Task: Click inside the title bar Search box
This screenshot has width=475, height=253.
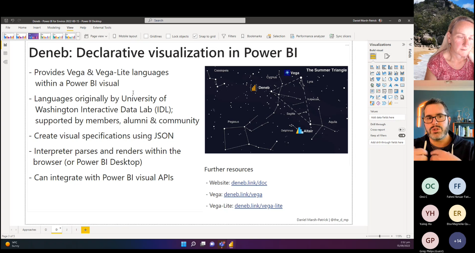Action: [x=194, y=20]
